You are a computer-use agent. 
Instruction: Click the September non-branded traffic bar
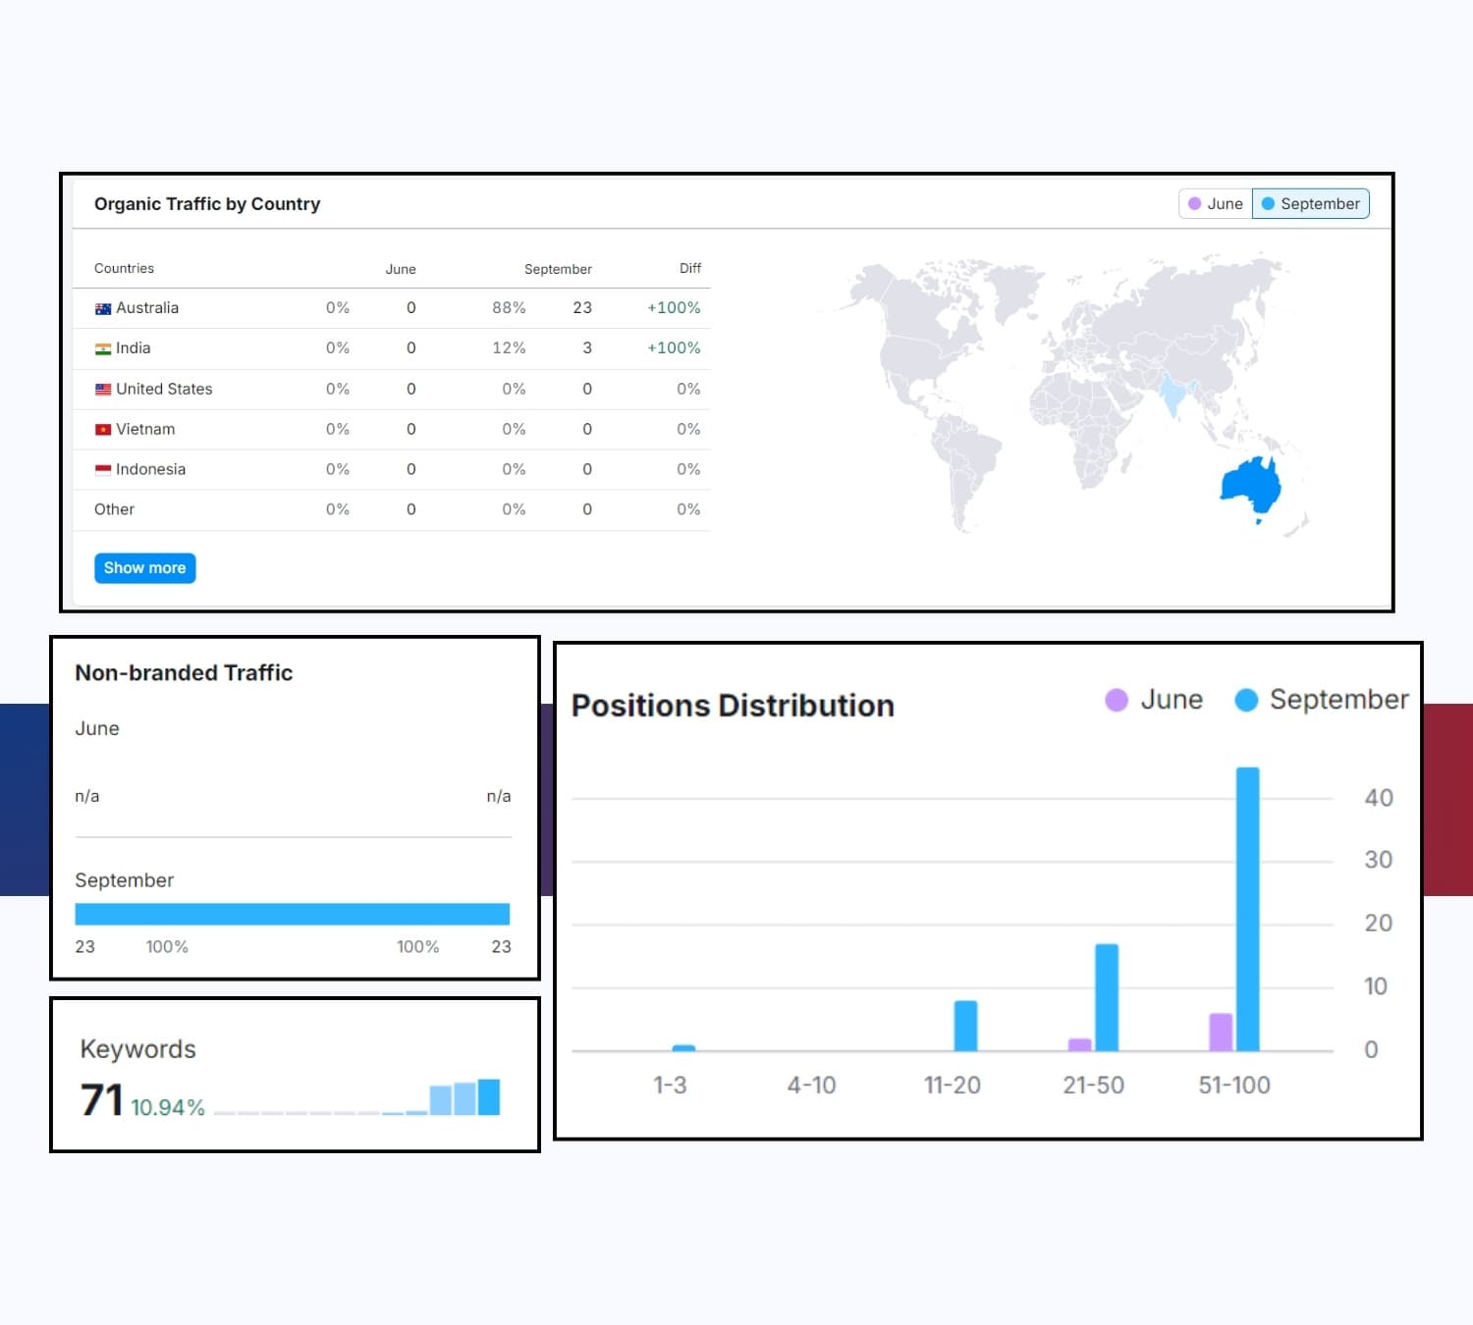293,914
